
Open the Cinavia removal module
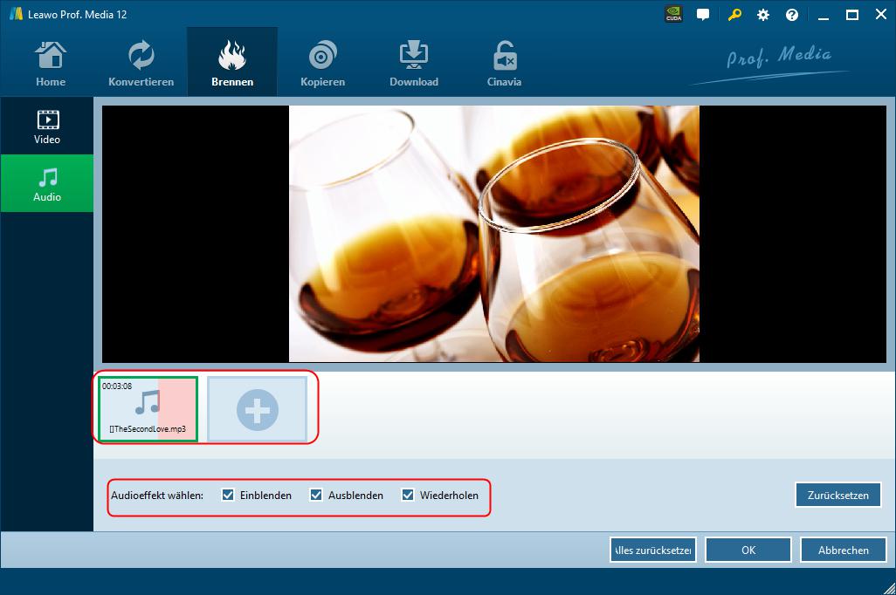504,63
